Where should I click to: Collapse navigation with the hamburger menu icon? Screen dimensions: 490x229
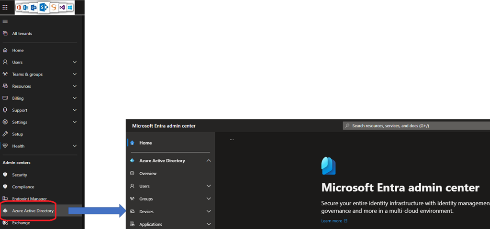pyautogui.click(x=5, y=21)
